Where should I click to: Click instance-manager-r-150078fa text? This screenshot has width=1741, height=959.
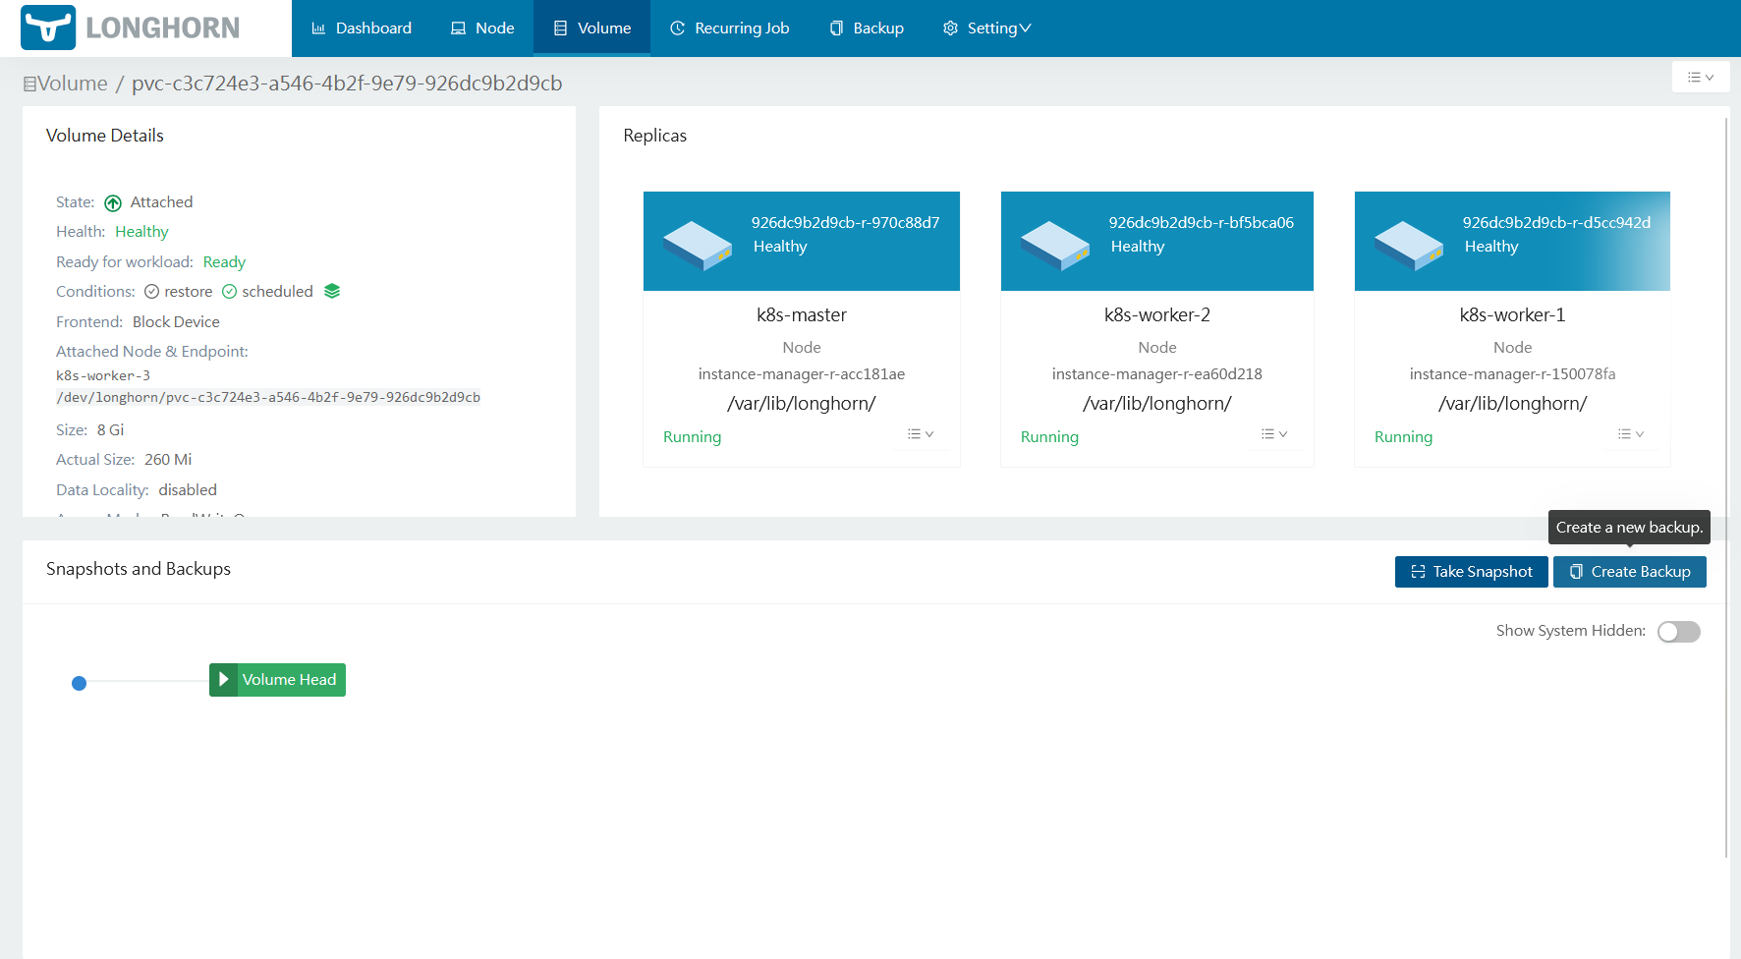tap(1513, 374)
